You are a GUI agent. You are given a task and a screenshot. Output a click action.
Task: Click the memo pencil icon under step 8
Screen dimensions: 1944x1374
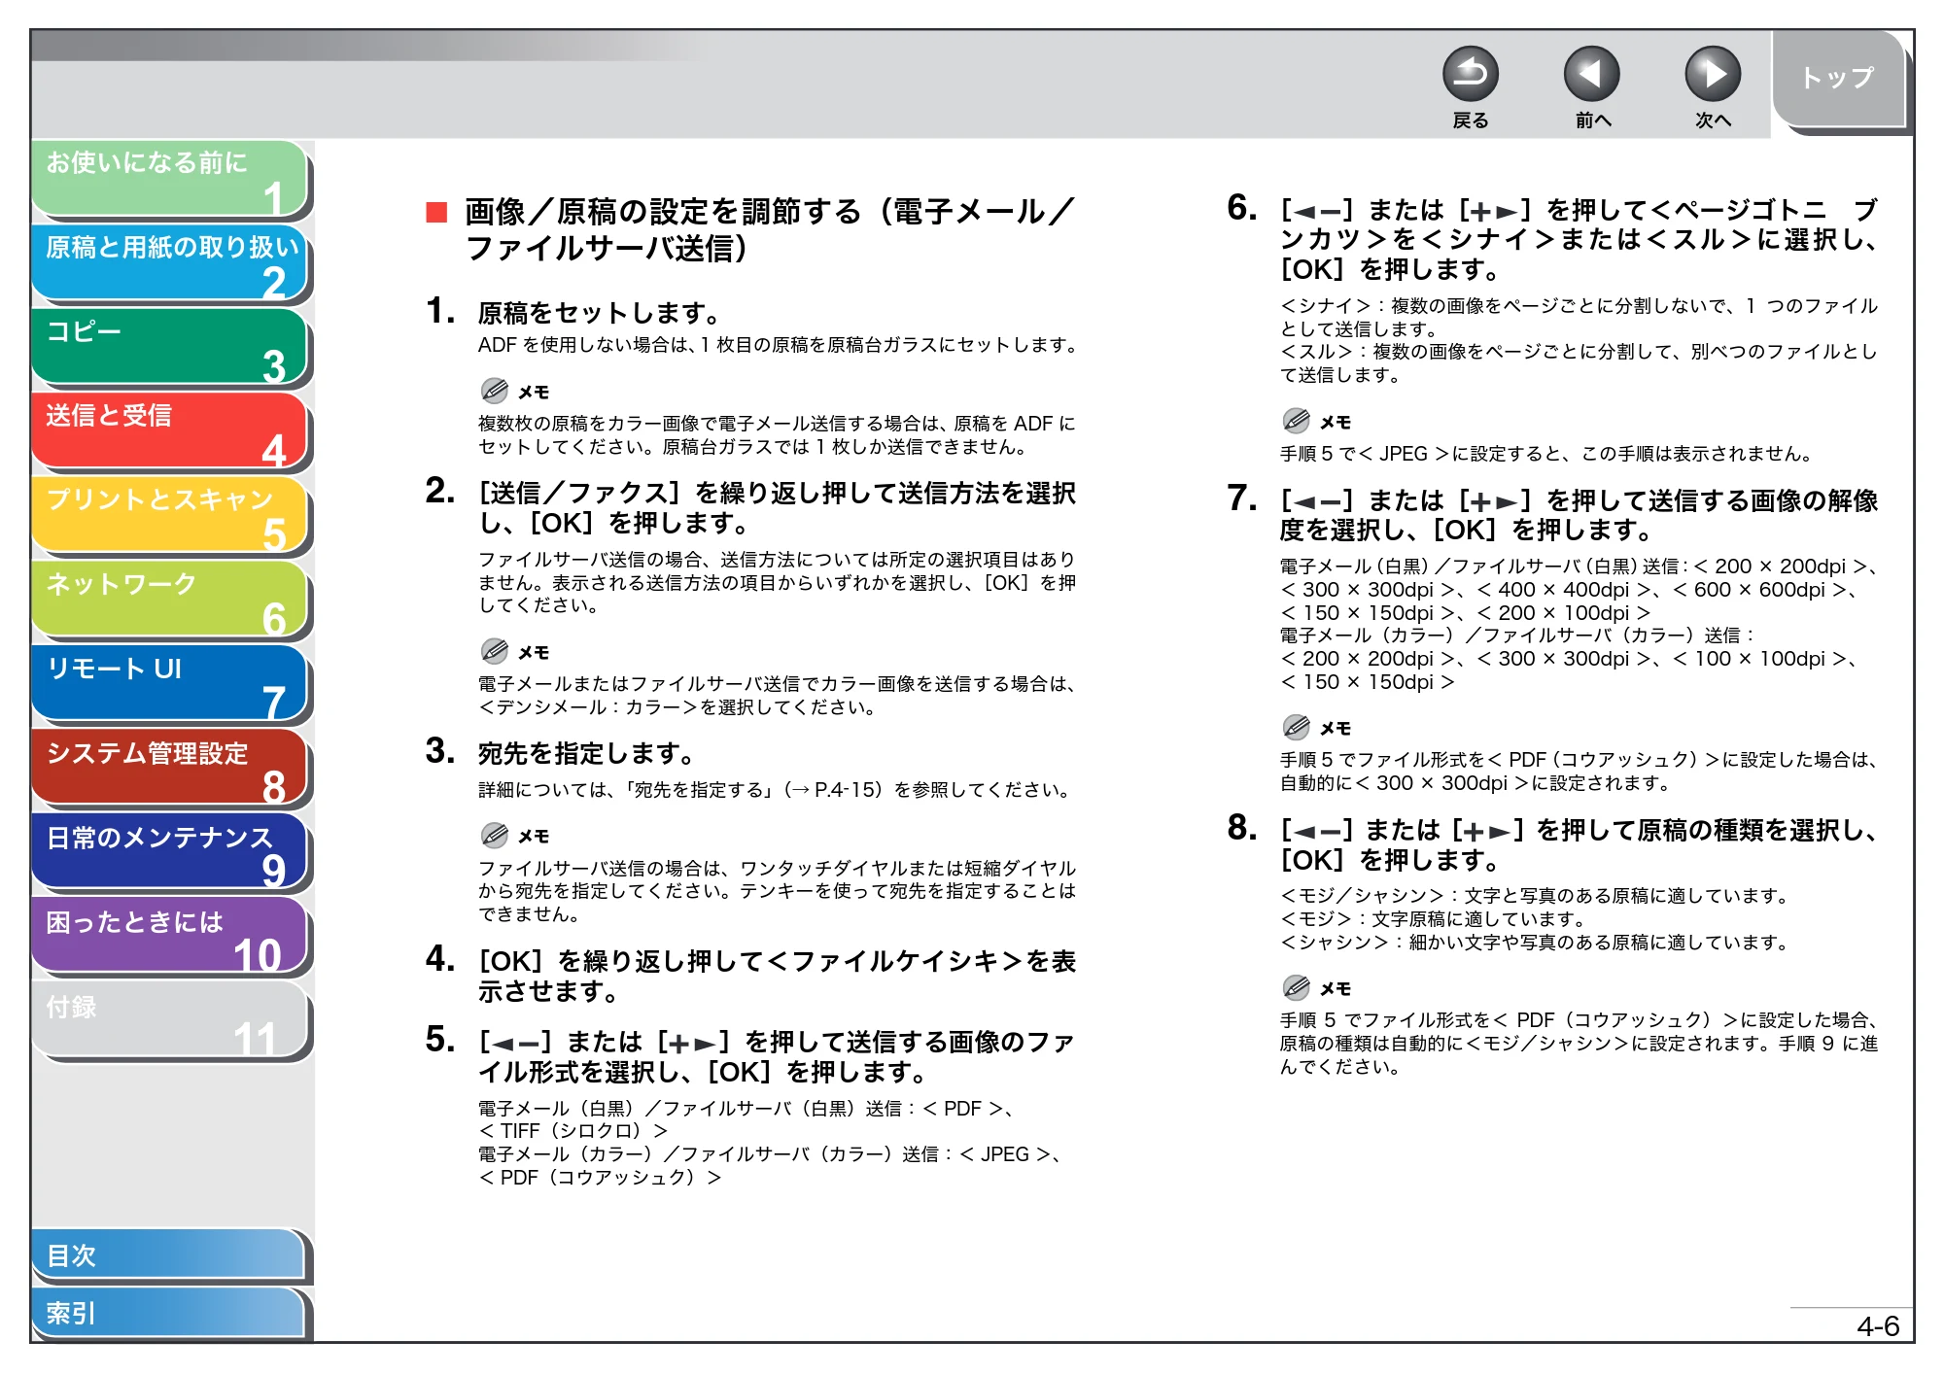[1297, 987]
